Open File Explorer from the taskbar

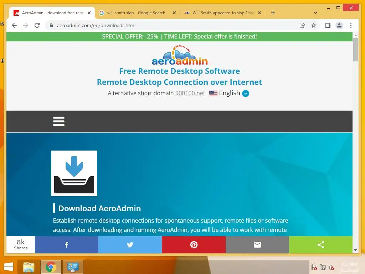click(x=29, y=267)
